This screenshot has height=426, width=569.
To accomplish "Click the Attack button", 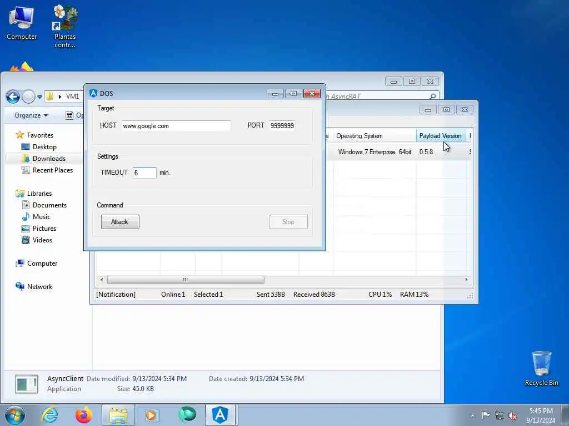I will 120,222.
